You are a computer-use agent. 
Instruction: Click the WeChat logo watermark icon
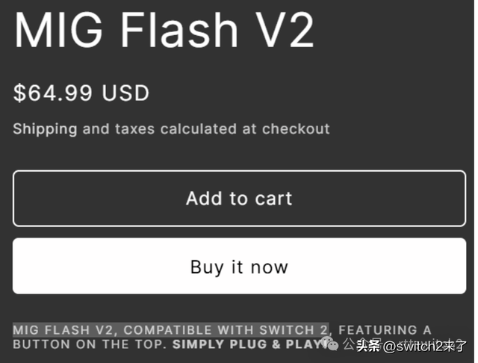coord(330,344)
